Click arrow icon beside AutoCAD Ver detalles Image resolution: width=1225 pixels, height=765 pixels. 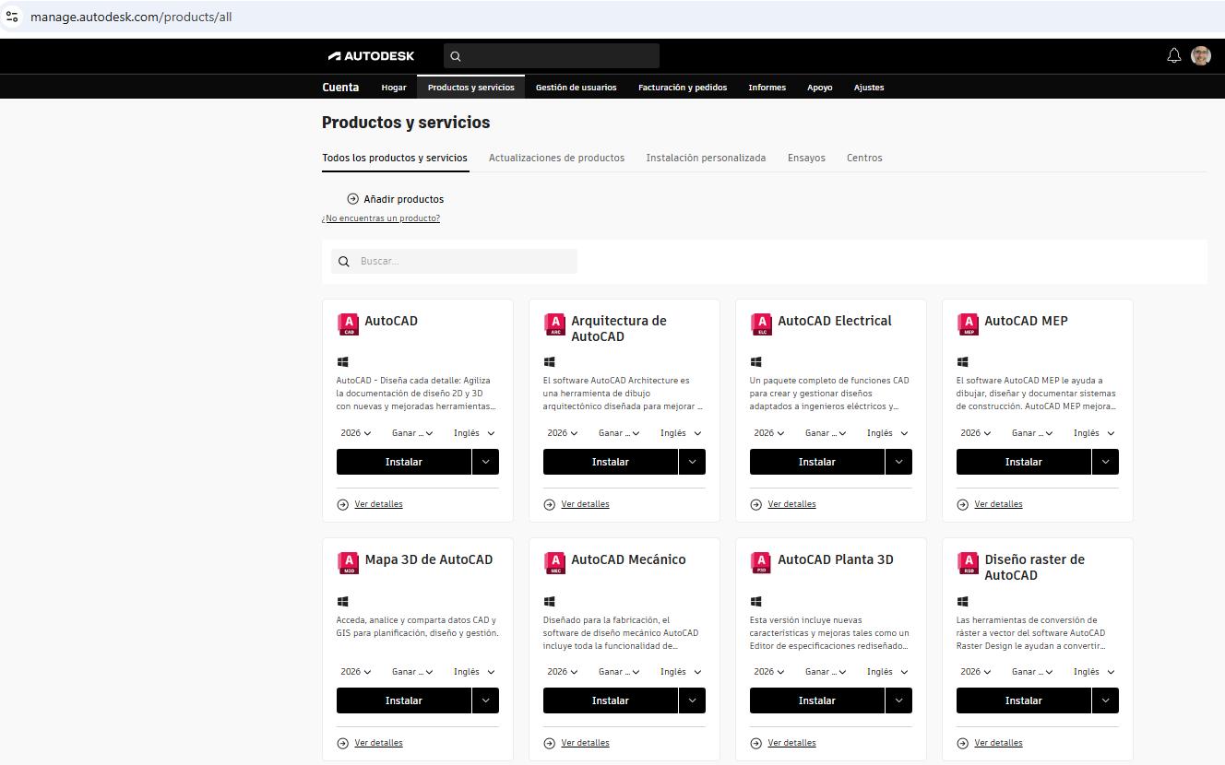343,504
